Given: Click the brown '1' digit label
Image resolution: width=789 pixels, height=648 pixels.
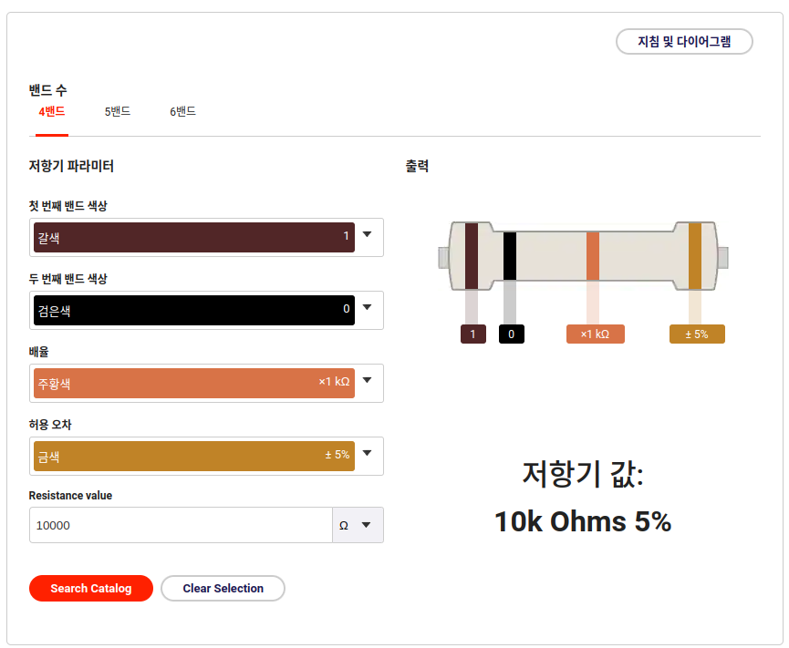Looking at the screenshot, I should [473, 334].
